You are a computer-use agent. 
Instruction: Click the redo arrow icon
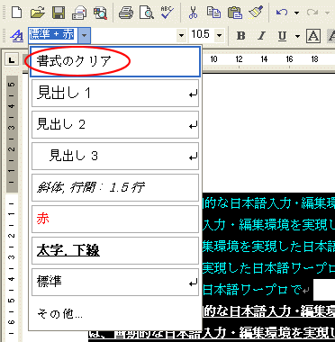tap(312, 13)
